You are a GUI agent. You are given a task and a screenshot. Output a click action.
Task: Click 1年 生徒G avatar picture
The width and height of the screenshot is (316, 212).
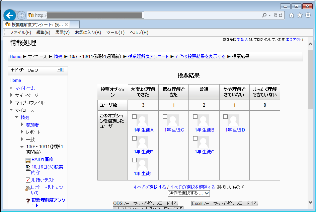203,142
